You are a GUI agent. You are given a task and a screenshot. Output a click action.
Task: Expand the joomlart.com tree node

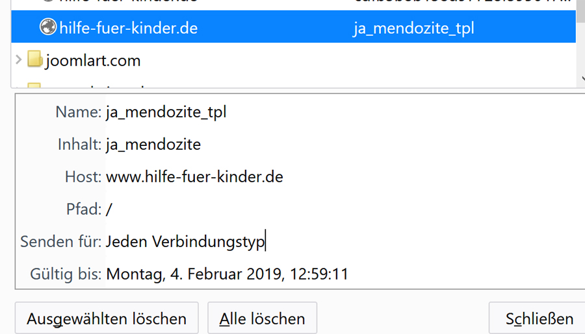[18, 60]
